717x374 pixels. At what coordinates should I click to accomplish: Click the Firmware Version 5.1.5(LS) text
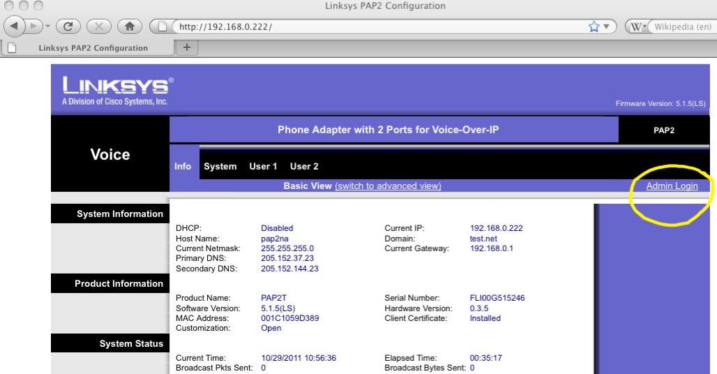tap(661, 104)
